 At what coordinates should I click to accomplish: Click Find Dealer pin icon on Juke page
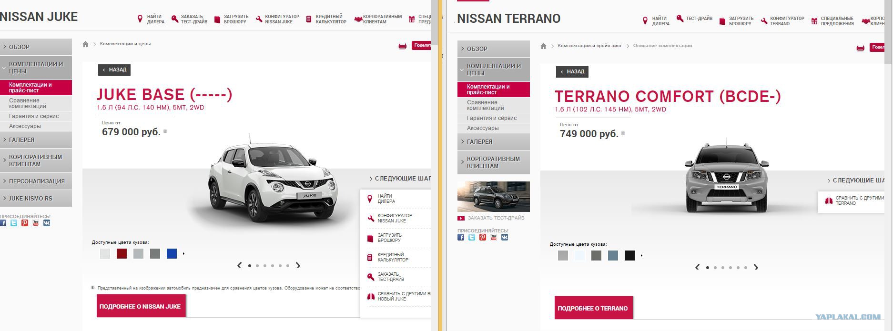(x=140, y=19)
